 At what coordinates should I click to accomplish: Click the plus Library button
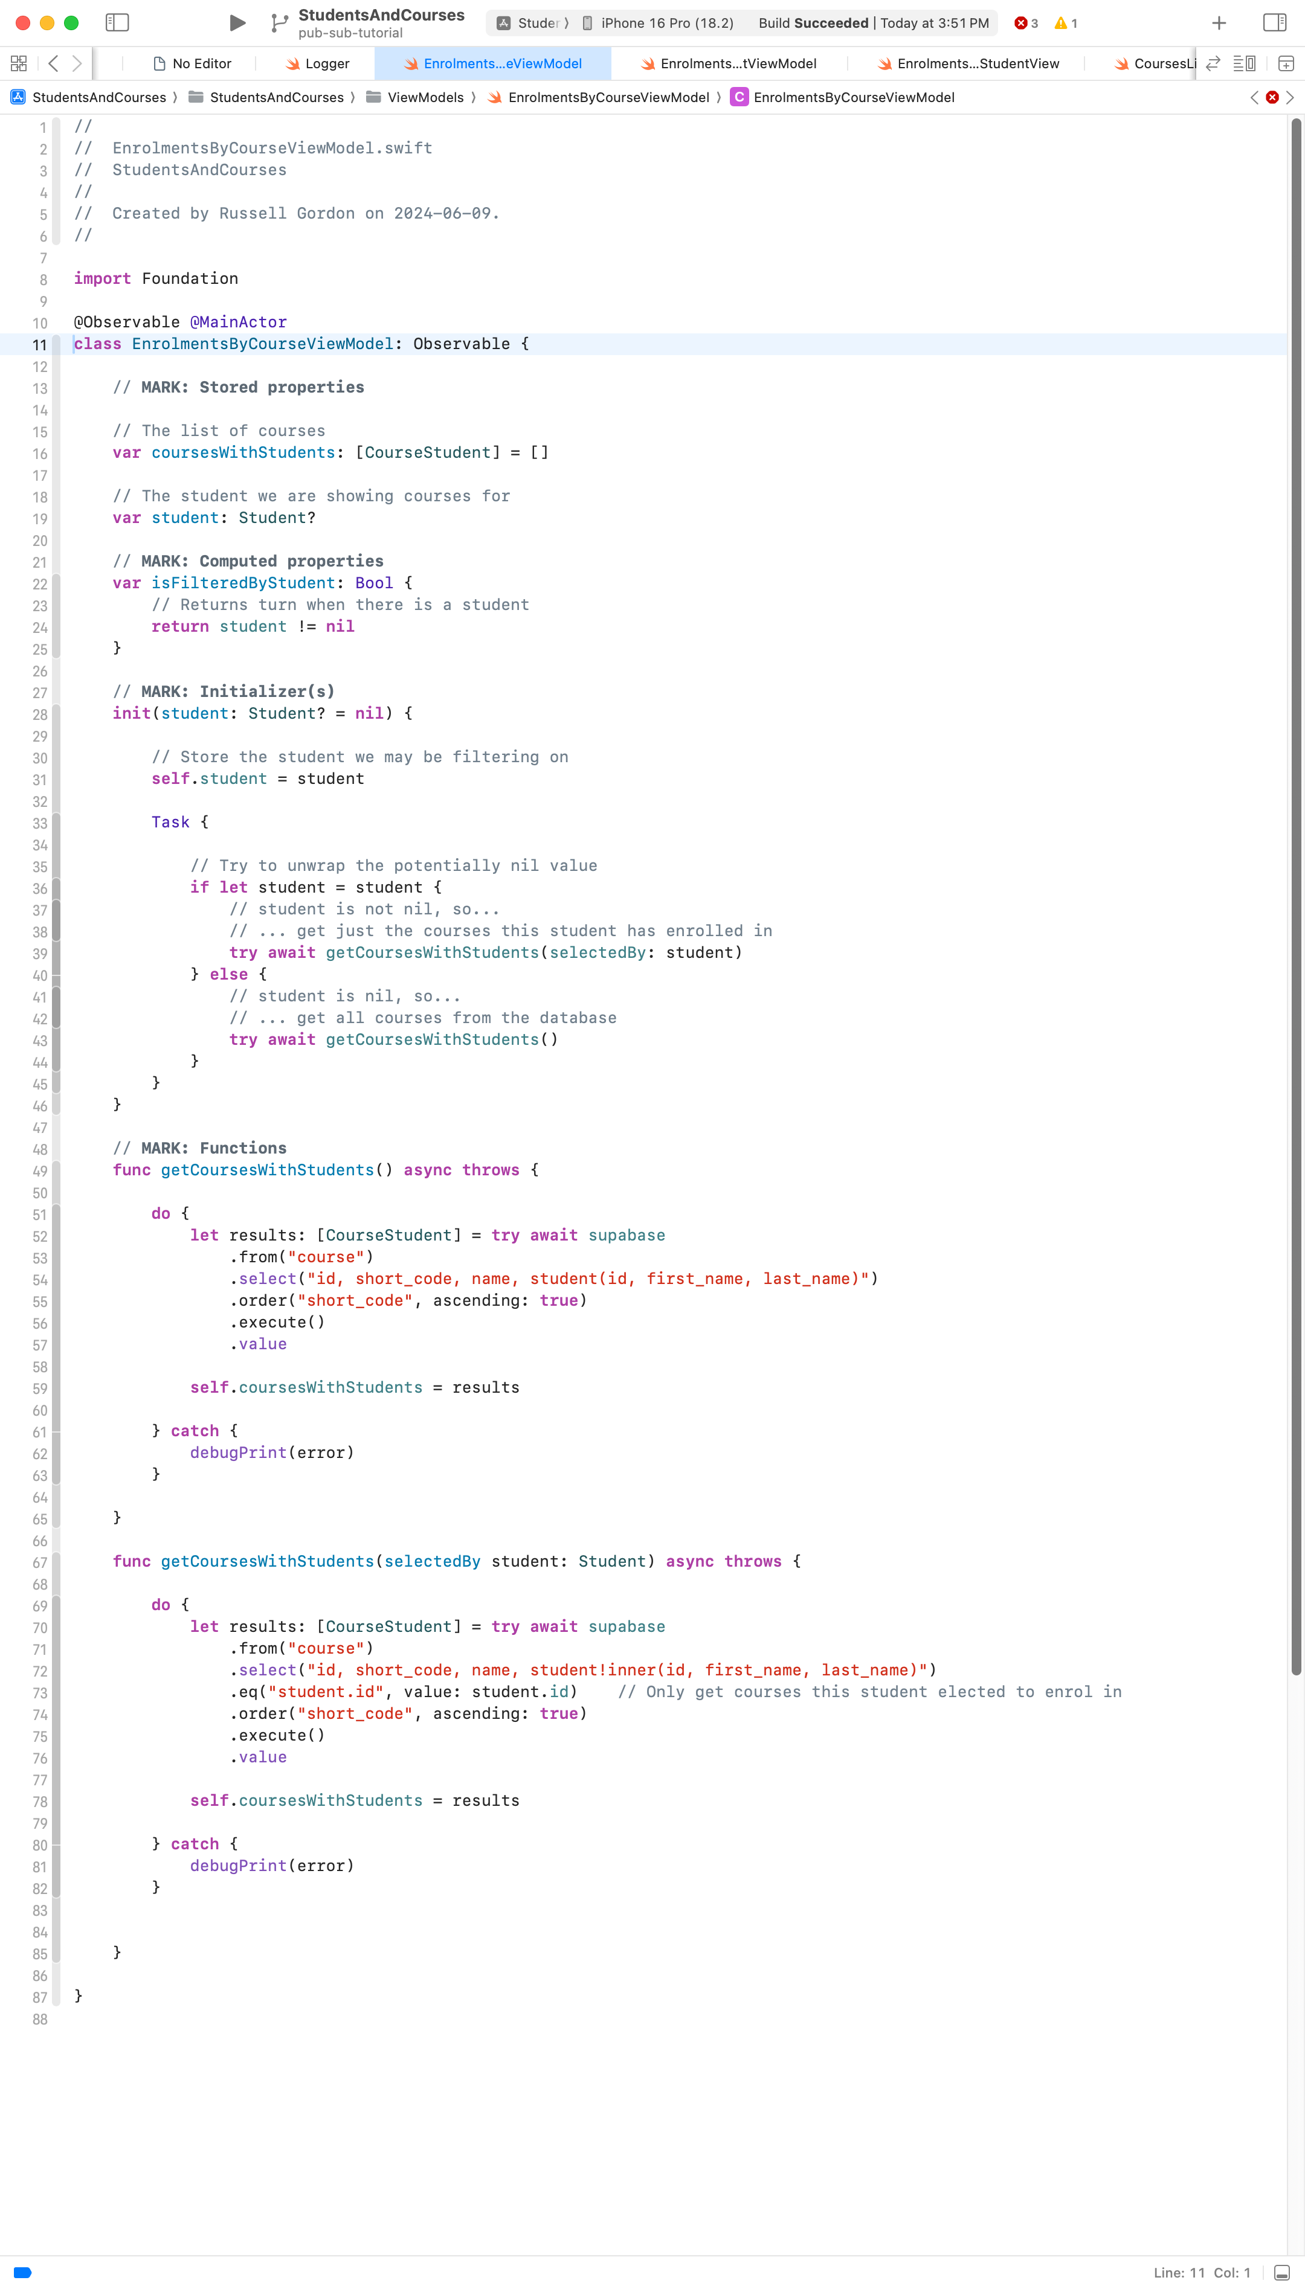[x=1219, y=24]
